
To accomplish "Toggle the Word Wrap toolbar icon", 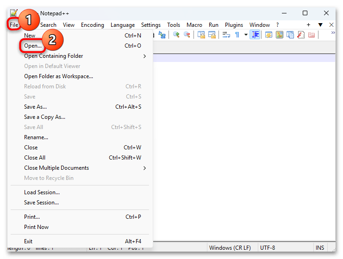I will click(226, 35).
